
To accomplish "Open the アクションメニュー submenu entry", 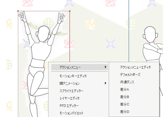I will click(79, 67).
